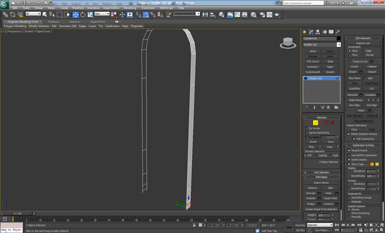Image resolution: width=385 pixels, height=233 pixels.
Task: Click the Repeat Last button
Action: 363,43
